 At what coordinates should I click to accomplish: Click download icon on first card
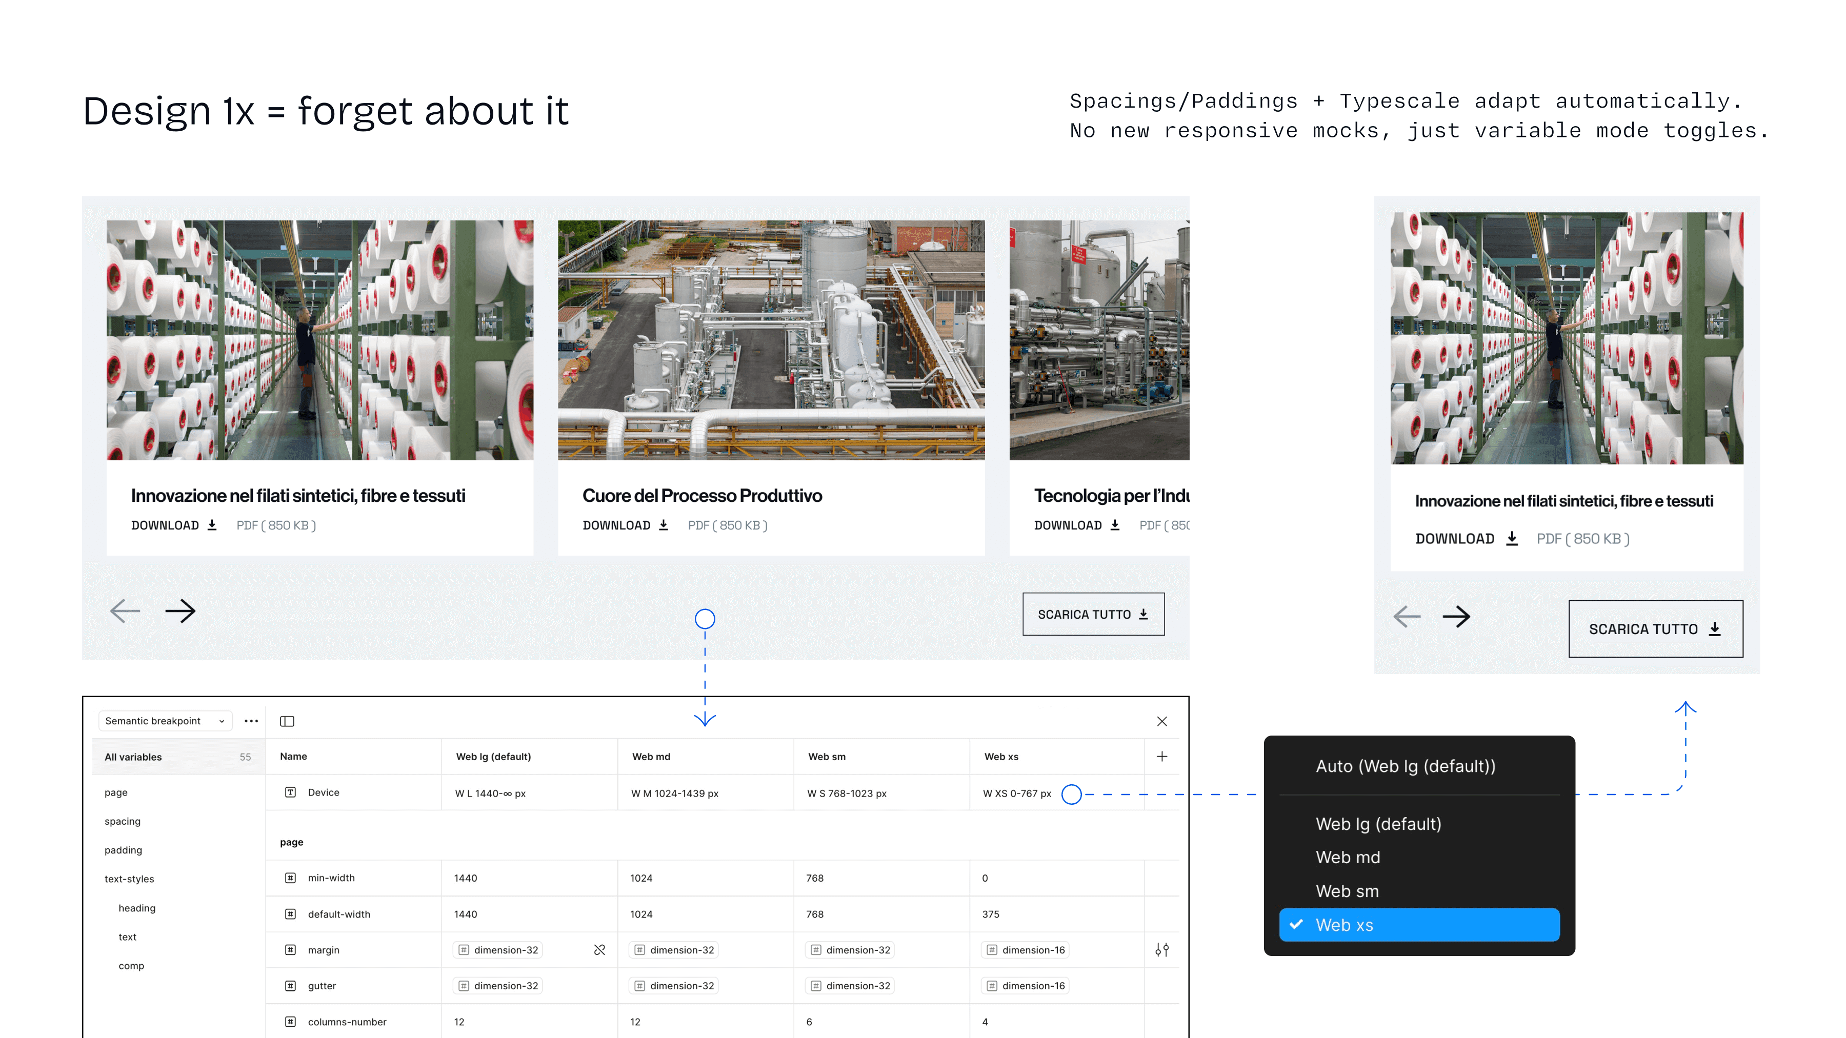tap(212, 525)
